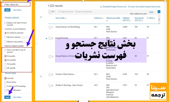This screenshot has width=169, height=102.
Task: Sort by Citations 2017-20 column
Action: pos(127,19)
